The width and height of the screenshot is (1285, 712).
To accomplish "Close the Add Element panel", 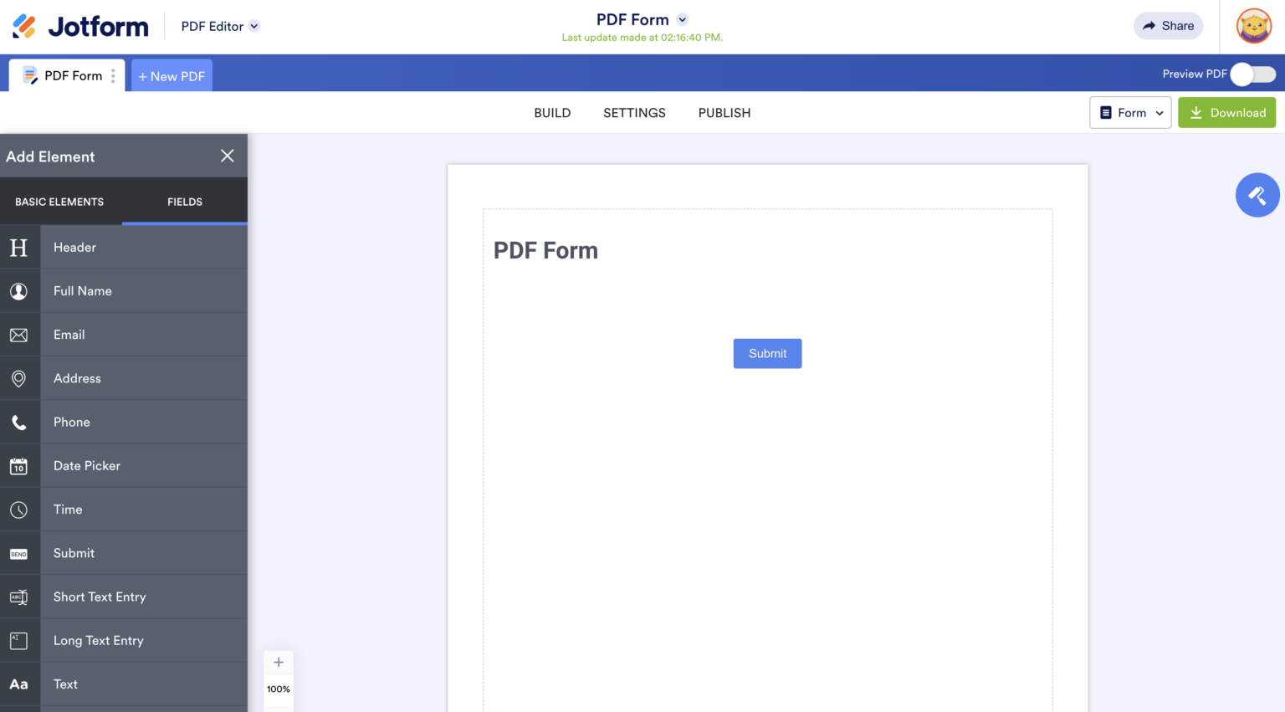I will 227,156.
